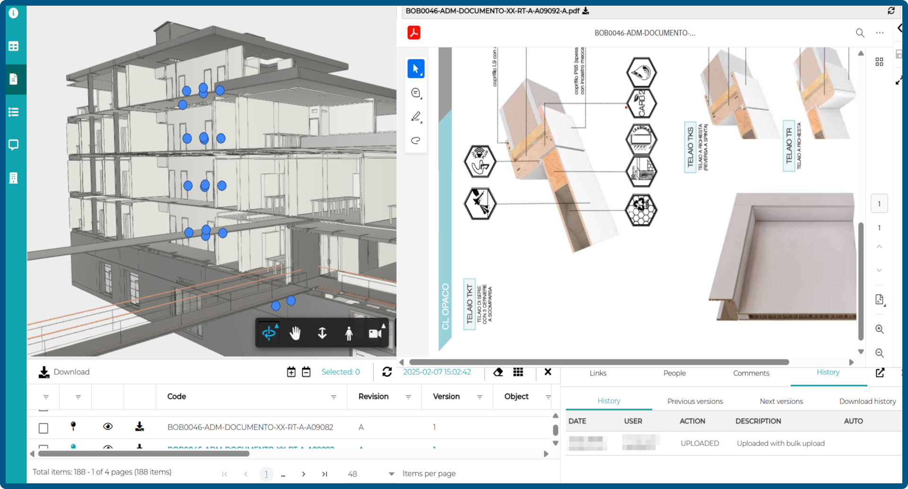Click the zoom in magnifier in the PDF viewer
908x489 pixels.
tap(880, 329)
